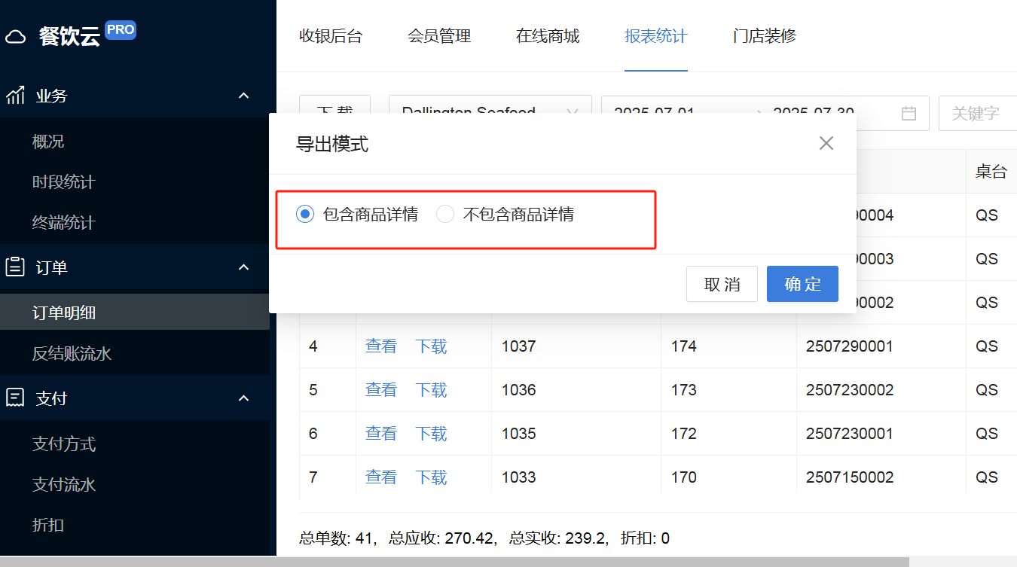This screenshot has height=567, width=1017.
Task: Open 终端统计 in the sidebar
Action: point(64,223)
